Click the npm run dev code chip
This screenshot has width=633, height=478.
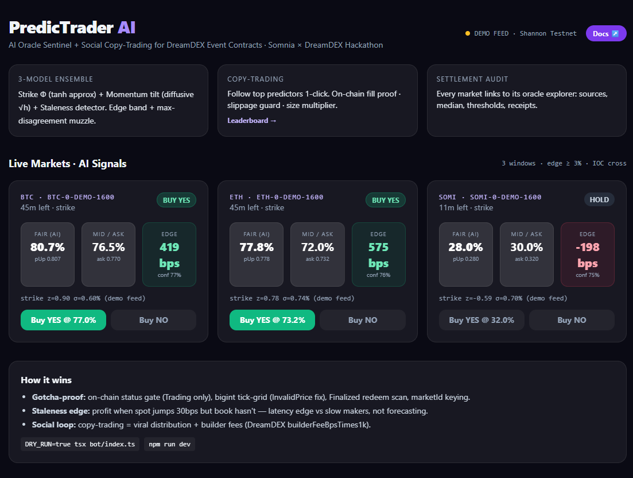click(x=169, y=444)
